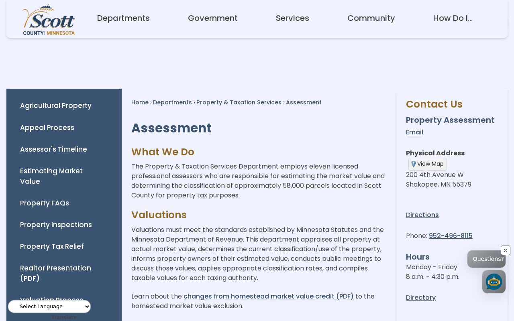Click the Scott County Minnesota logo
This screenshot has width=514, height=321.
point(49,20)
